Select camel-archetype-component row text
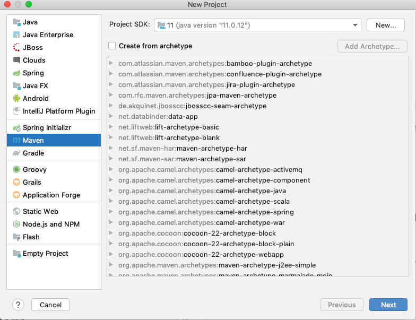 [x=214, y=180]
